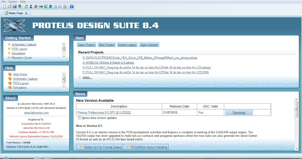Click the News panel scroll down arrow

(x=296, y=148)
